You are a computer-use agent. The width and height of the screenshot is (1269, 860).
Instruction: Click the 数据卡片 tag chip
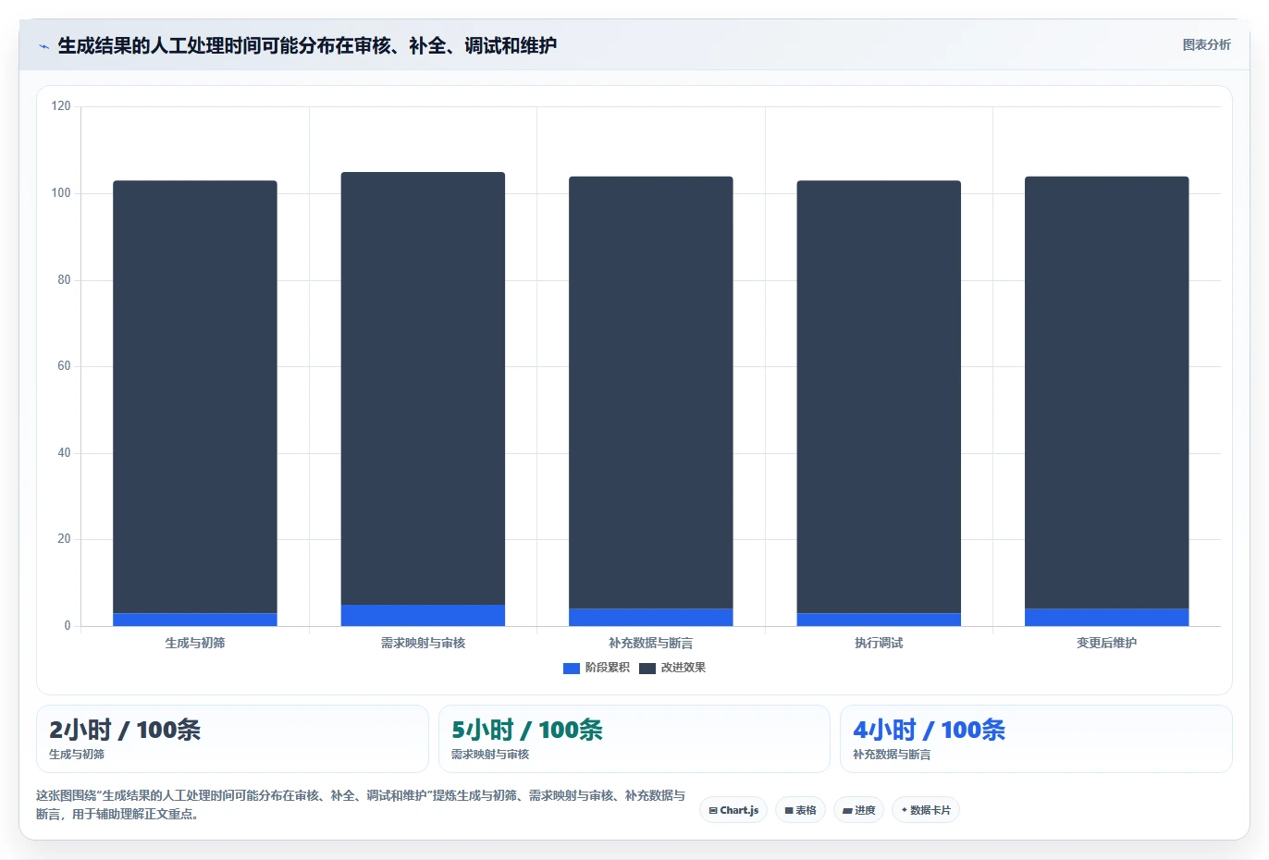click(x=926, y=810)
